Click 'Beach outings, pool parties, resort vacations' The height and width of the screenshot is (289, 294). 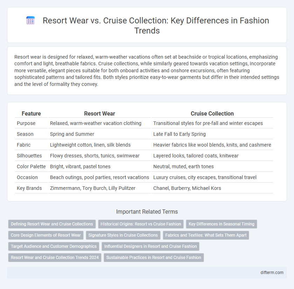pos(99,177)
